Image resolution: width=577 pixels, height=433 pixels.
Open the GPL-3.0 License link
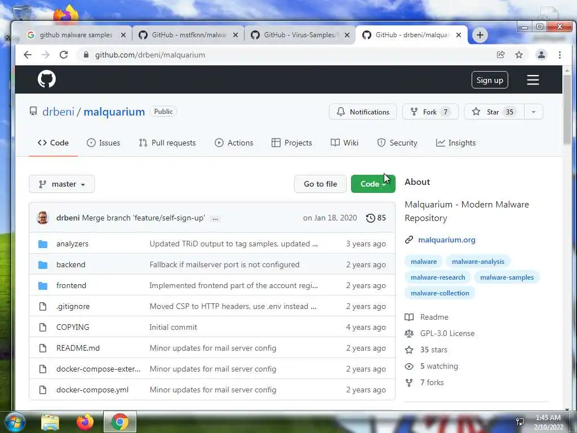(447, 333)
